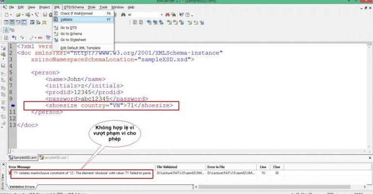Expand the New document dropdown arrow
The image size is (373, 194).
11,15
